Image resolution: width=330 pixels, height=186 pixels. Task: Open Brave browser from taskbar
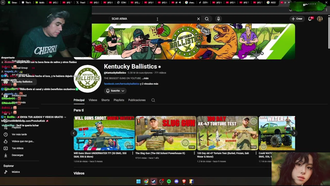pos(184,182)
